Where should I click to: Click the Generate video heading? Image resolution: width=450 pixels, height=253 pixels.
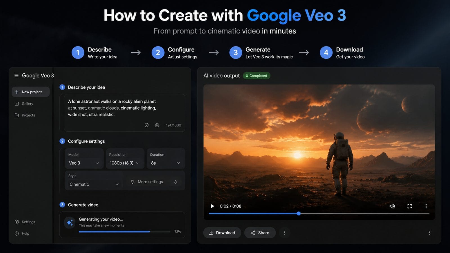[x=83, y=205]
